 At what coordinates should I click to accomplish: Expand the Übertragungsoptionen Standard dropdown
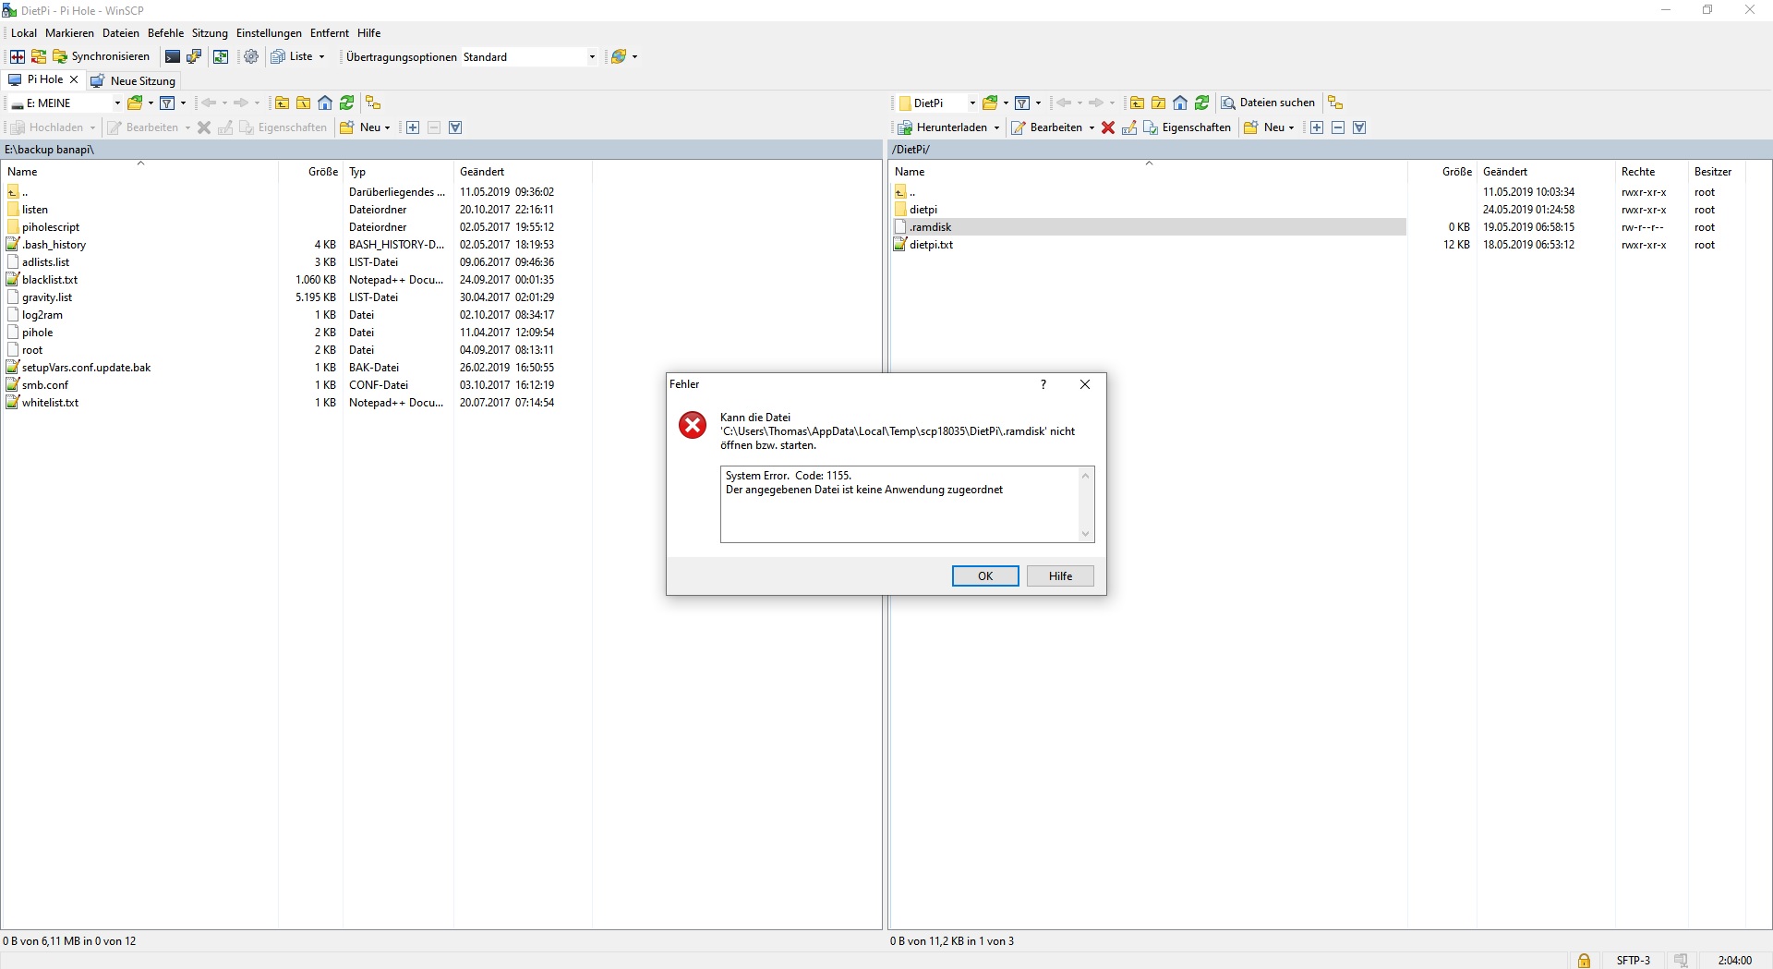pos(592,57)
